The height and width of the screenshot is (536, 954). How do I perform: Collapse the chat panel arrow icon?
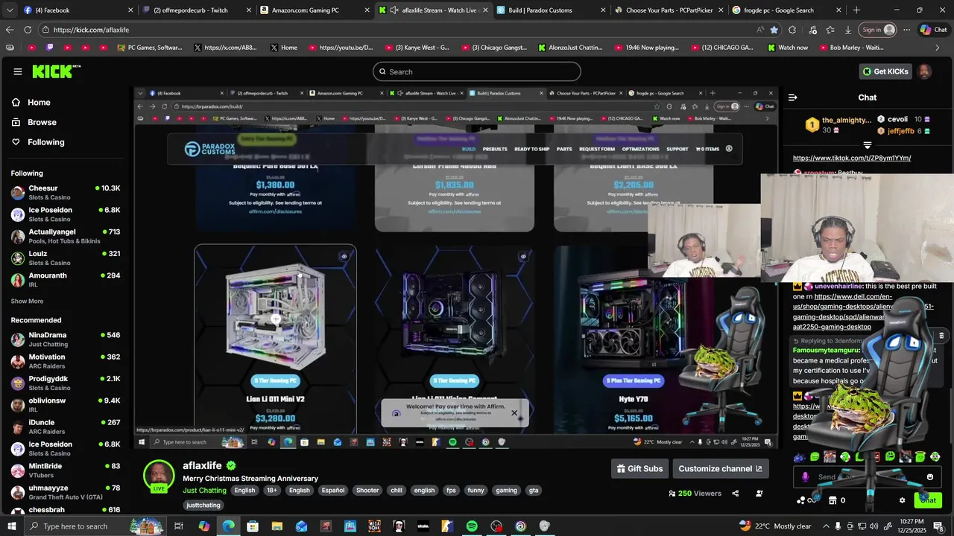click(792, 98)
